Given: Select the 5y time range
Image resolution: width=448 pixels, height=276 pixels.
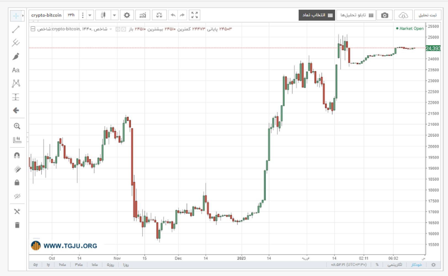Looking at the screenshot, I should (36, 265).
